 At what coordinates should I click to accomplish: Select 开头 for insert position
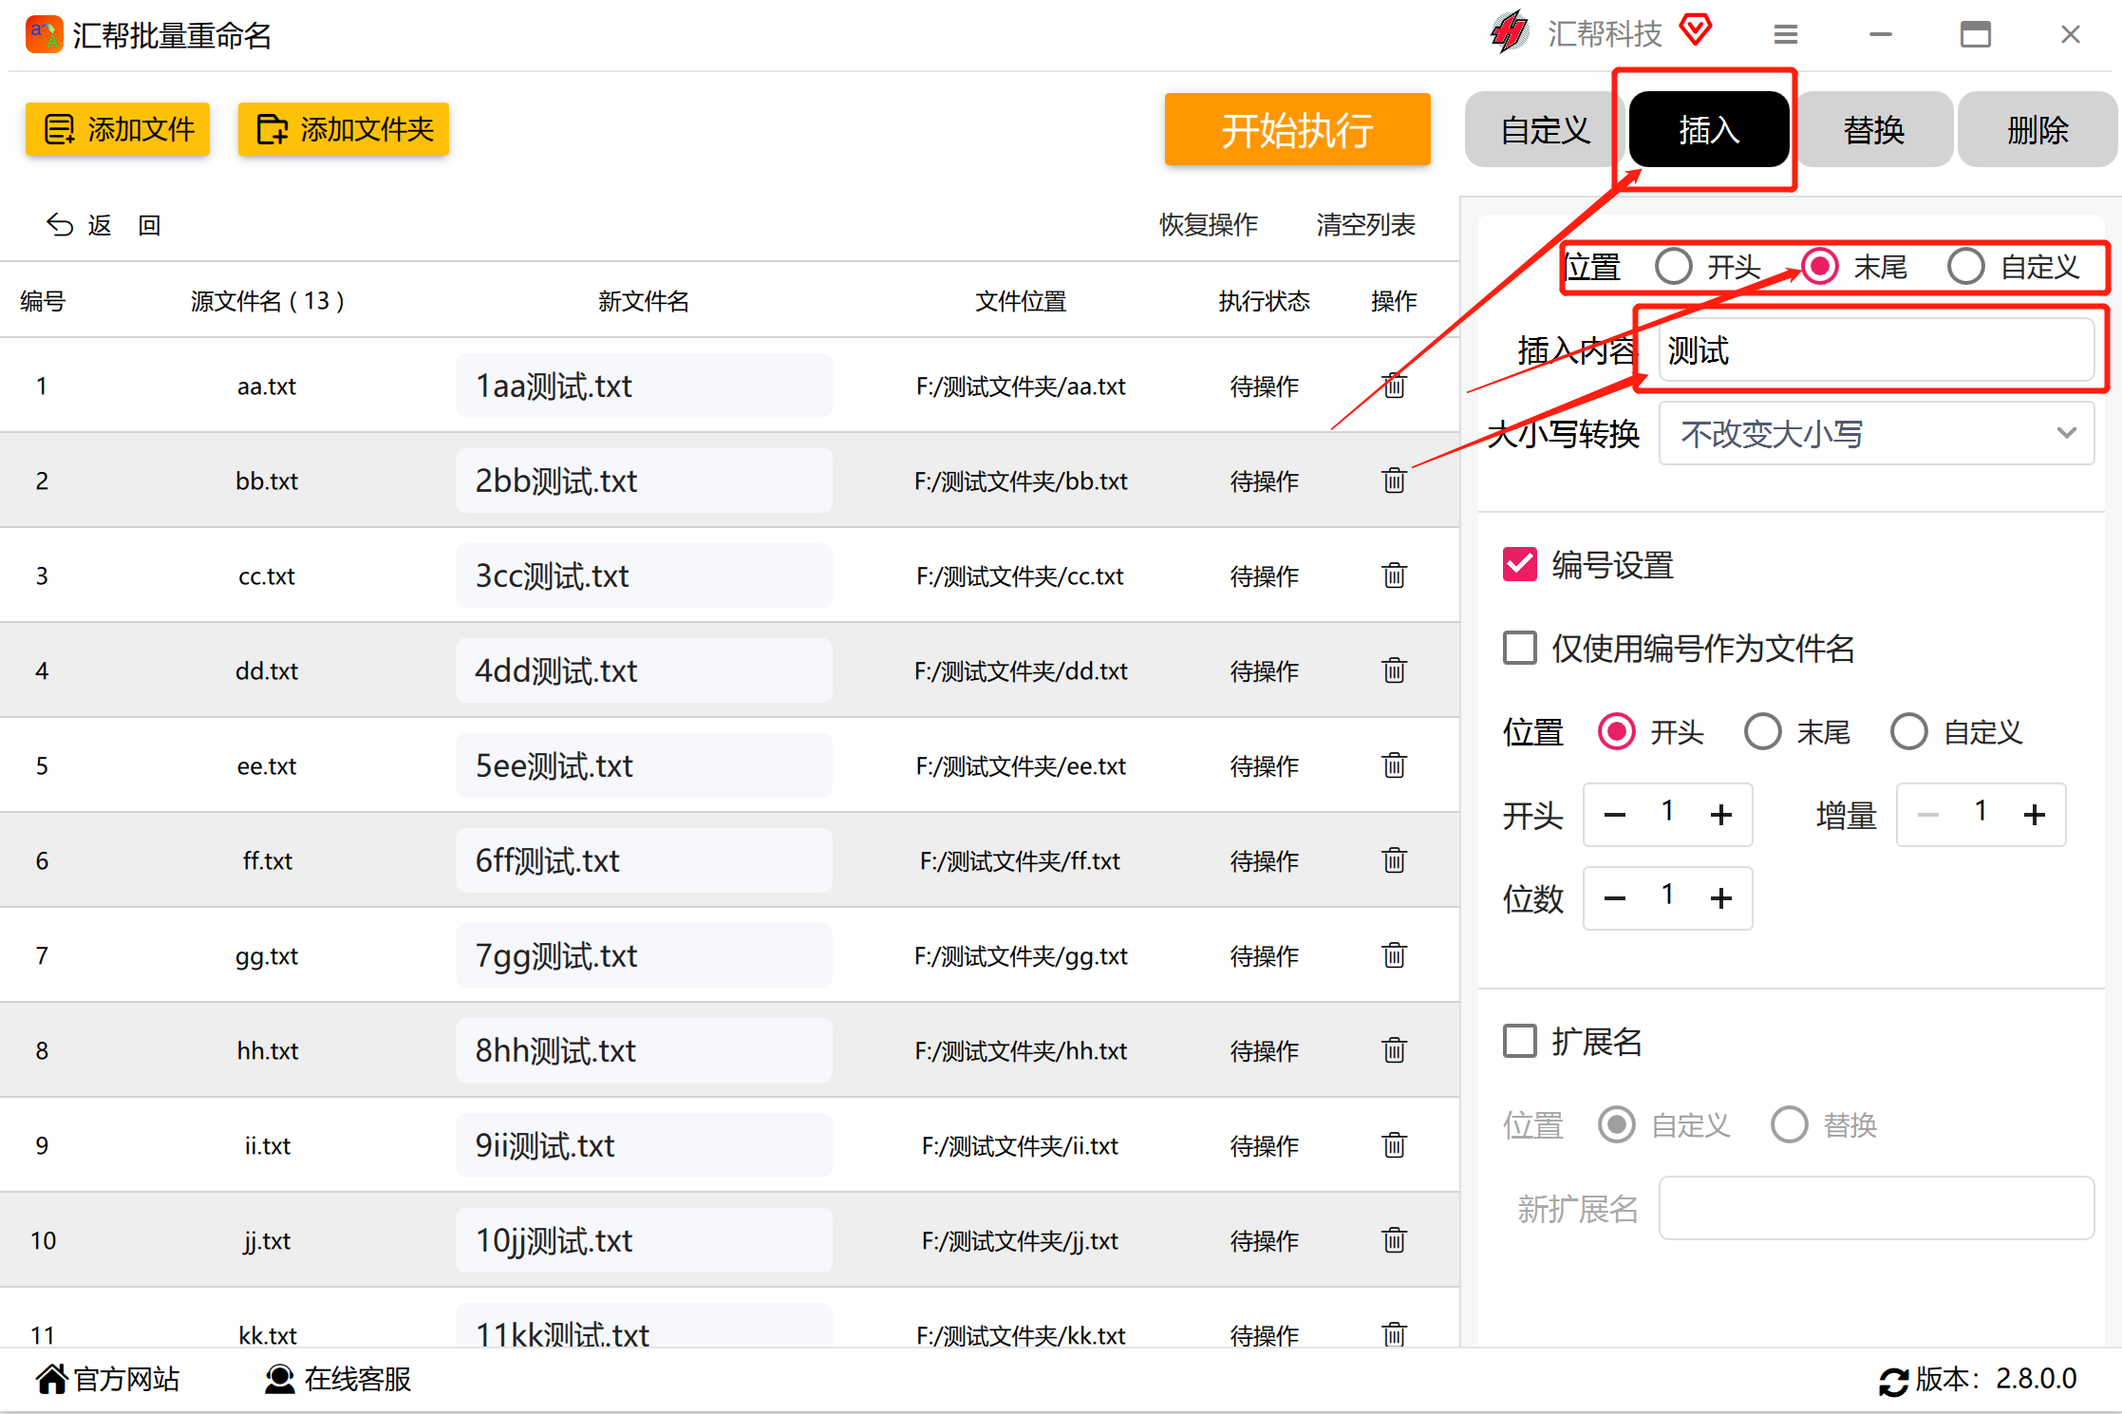click(x=1674, y=267)
